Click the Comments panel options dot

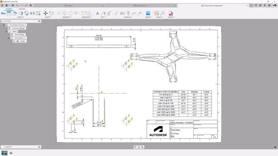click(39, 147)
